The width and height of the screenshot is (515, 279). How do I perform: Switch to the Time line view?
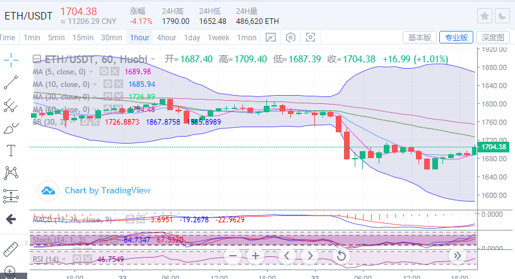click(x=8, y=37)
